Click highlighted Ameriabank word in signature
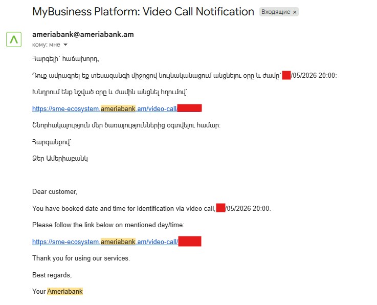 (65, 291)
